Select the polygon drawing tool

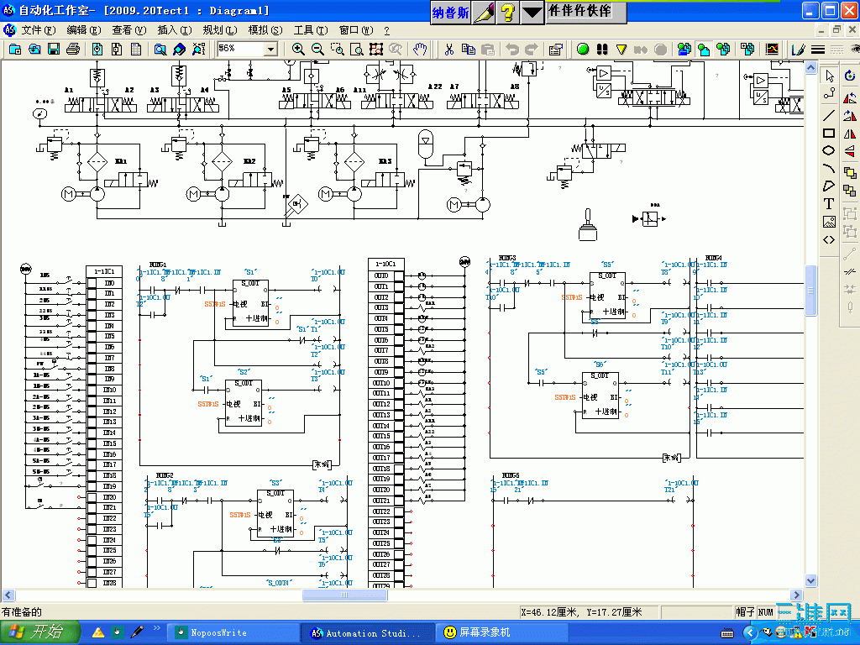pos(829,186)
